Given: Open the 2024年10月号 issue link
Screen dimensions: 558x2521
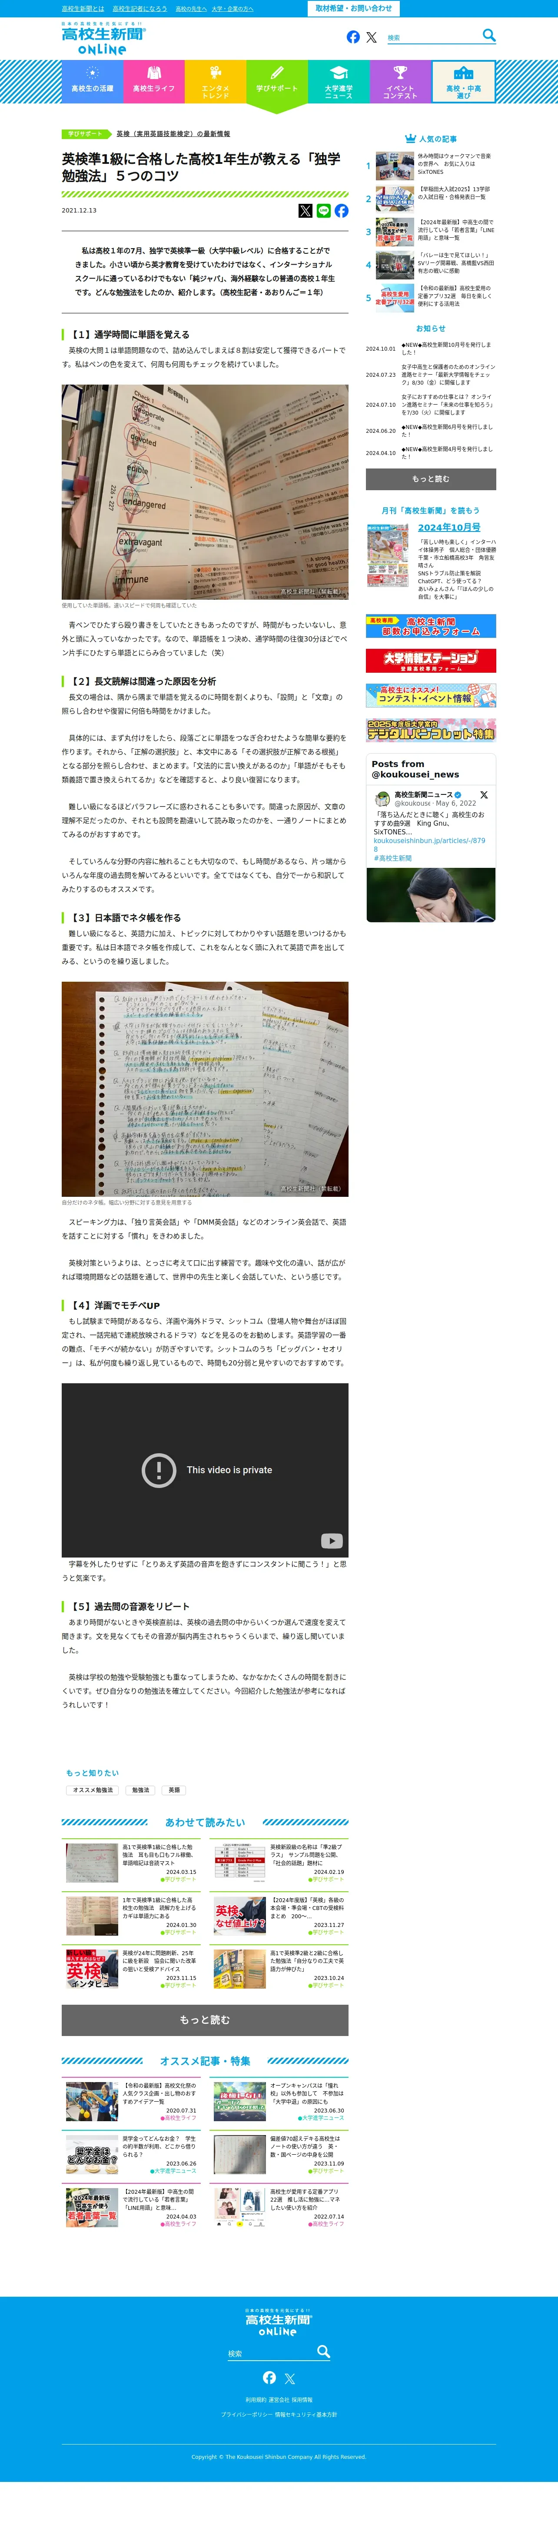Looking at the screenshot, I should click(448, 528).
